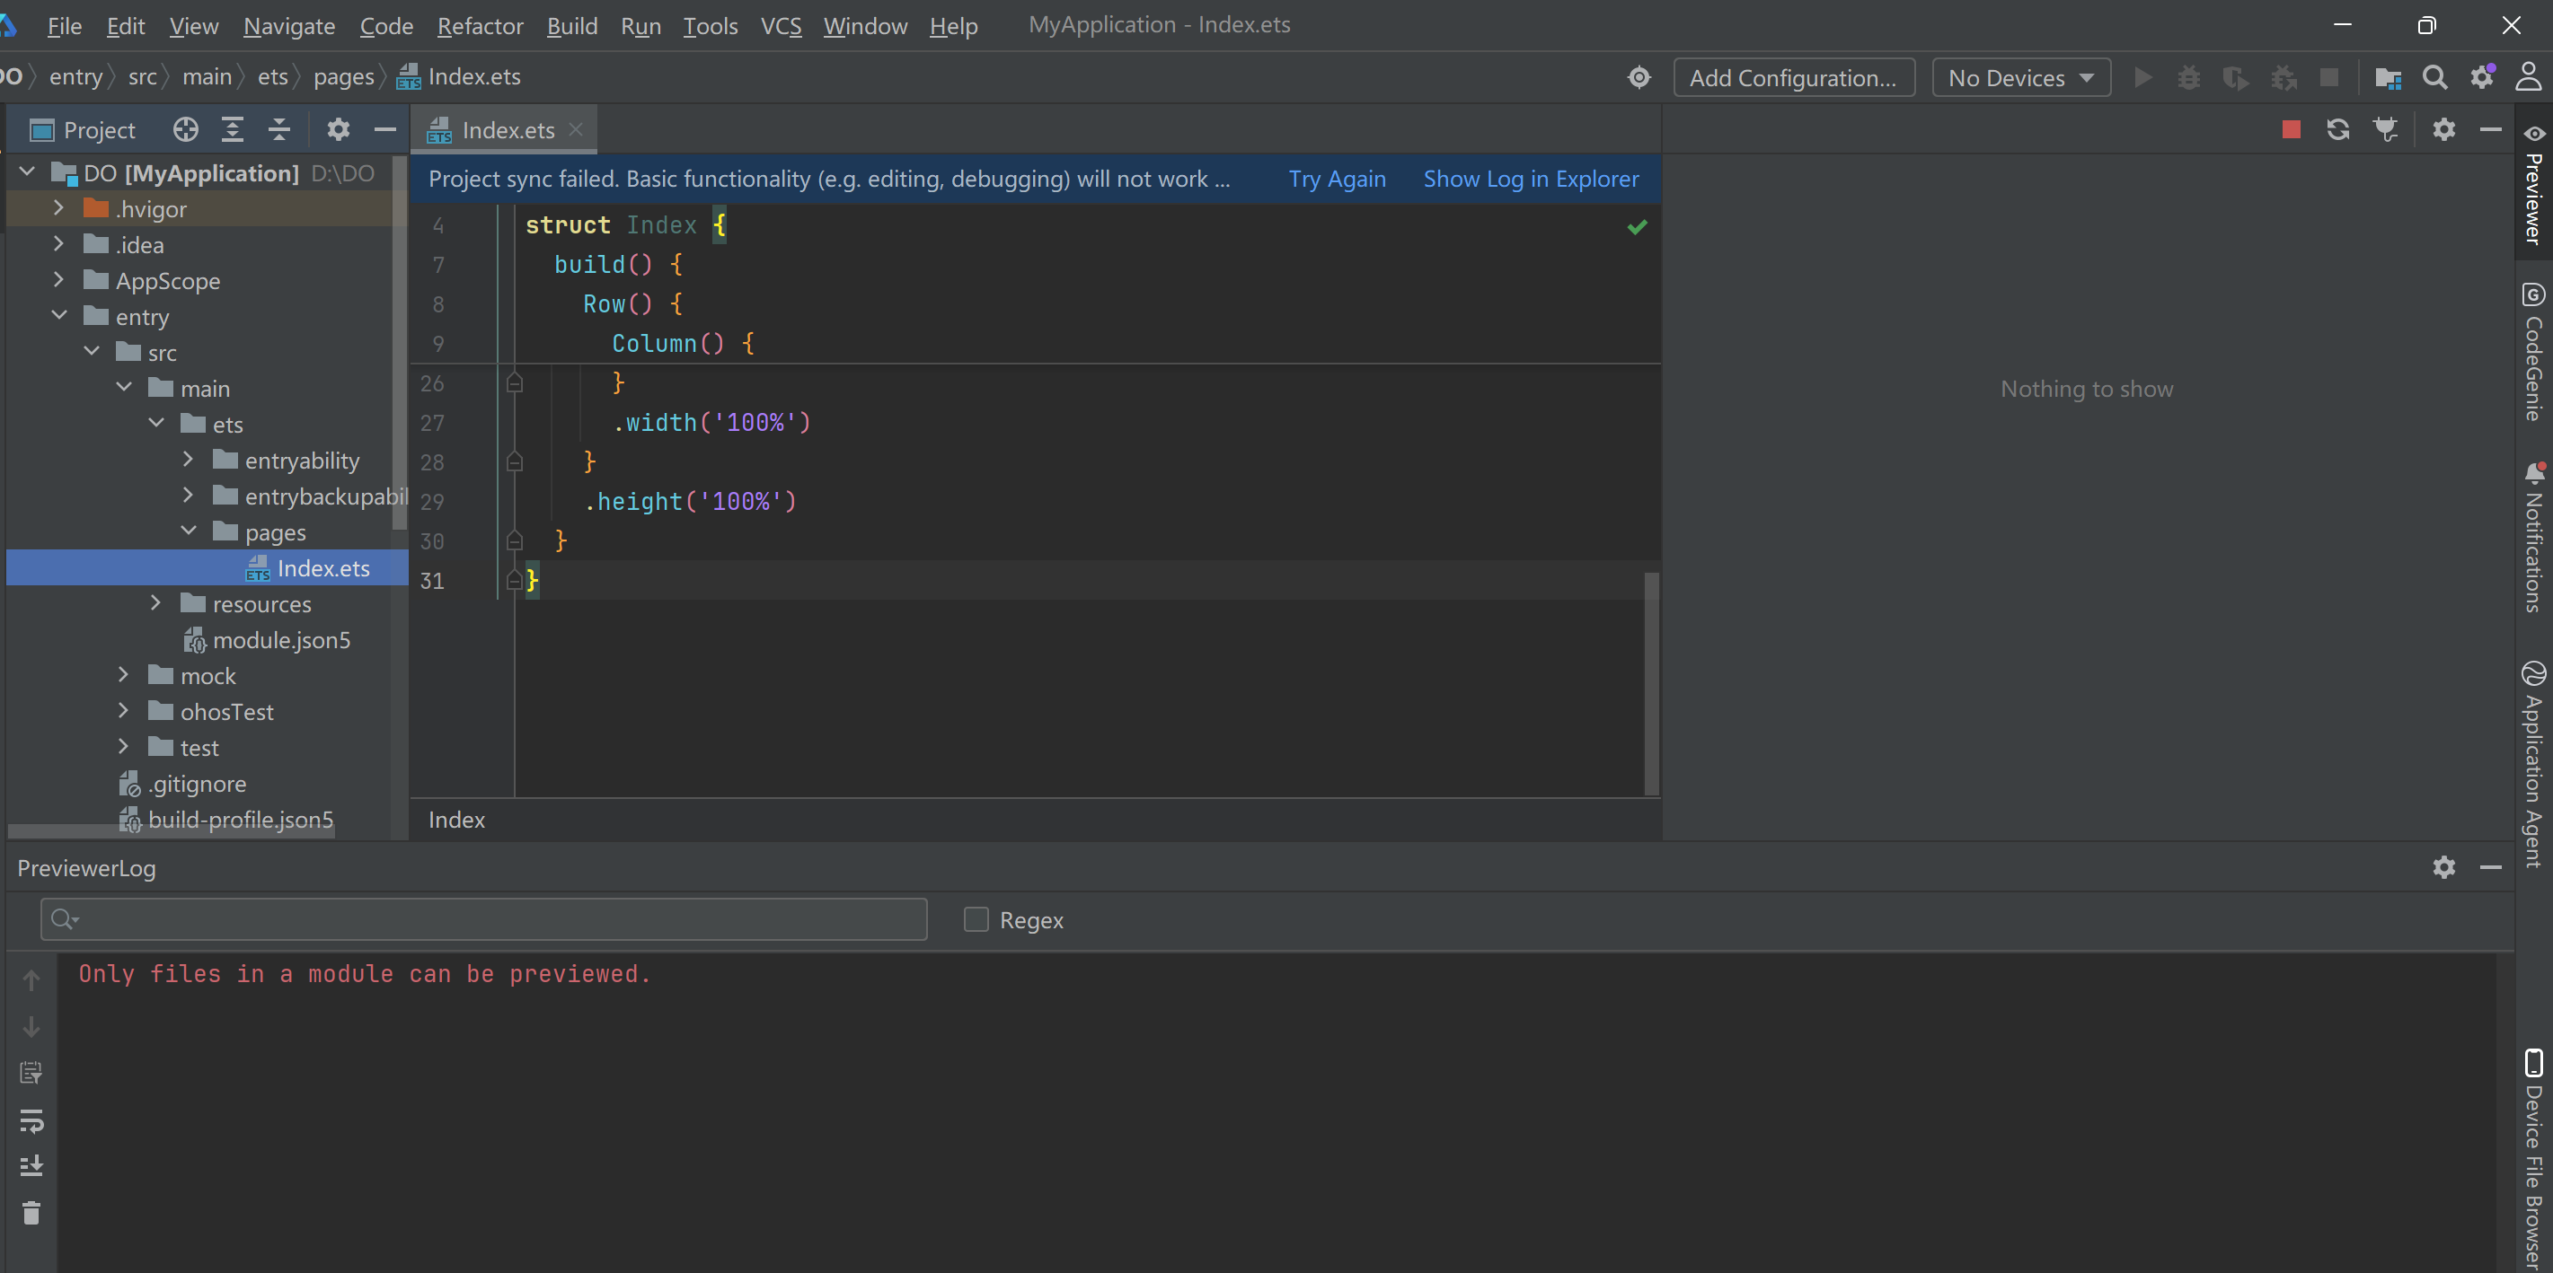Viewport: 2553px width, 1273px height.
Task: Clear the PreviewerLog using the trash icon
Action: click(x=31, y=1213)
